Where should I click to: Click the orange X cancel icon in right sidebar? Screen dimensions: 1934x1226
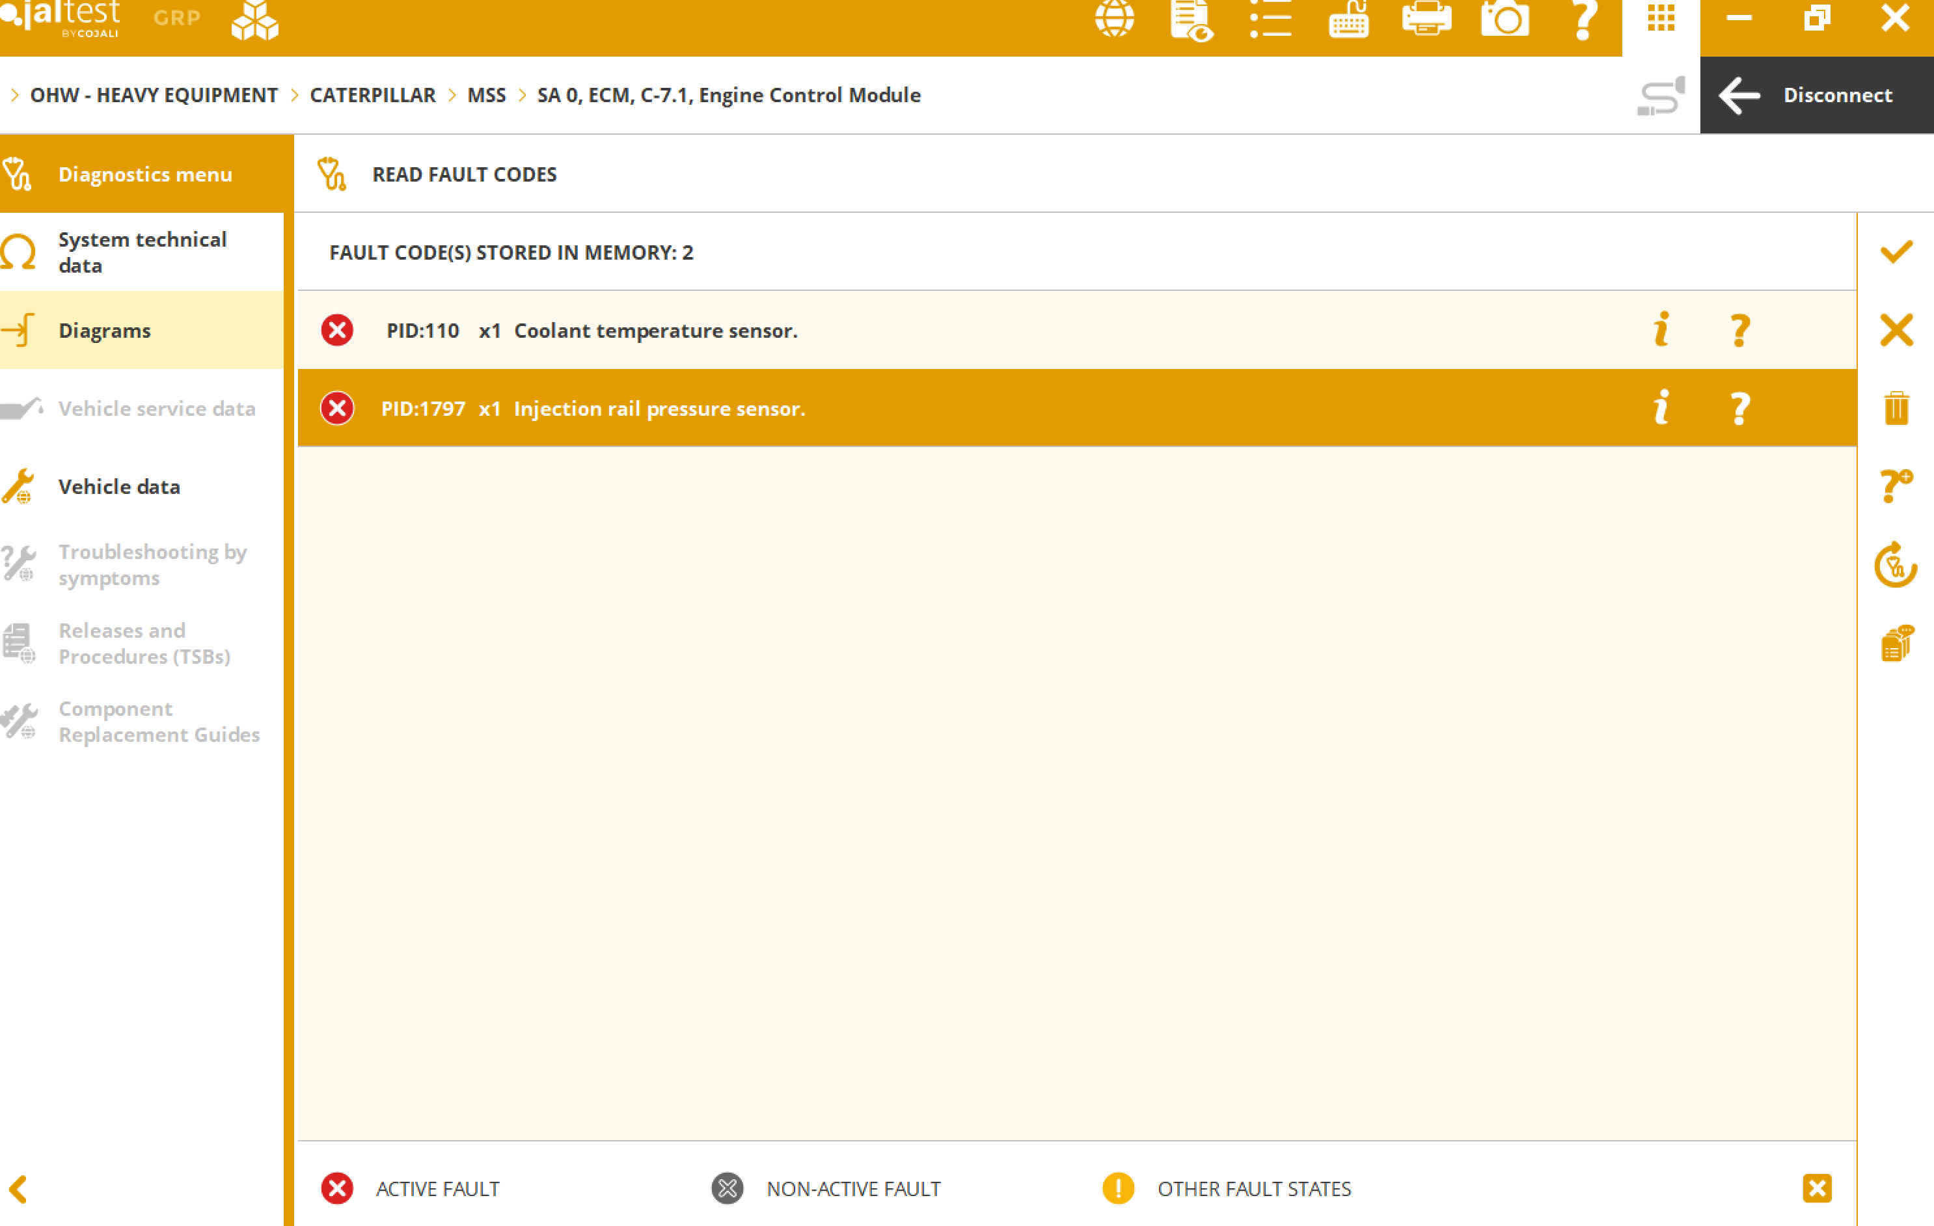coord(1896,330)
